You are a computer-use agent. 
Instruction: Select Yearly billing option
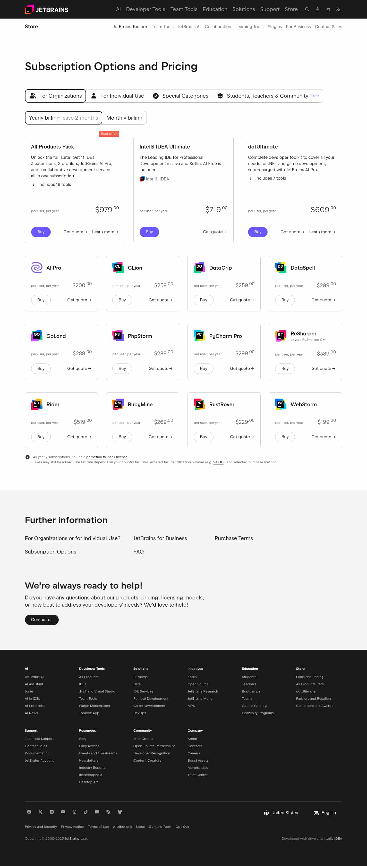(x=63, y=118)
